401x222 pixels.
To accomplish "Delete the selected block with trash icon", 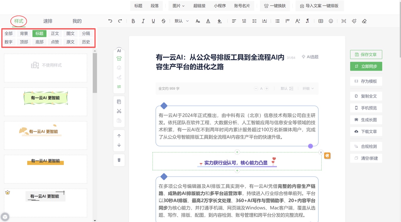I will [x=119, y=160].
